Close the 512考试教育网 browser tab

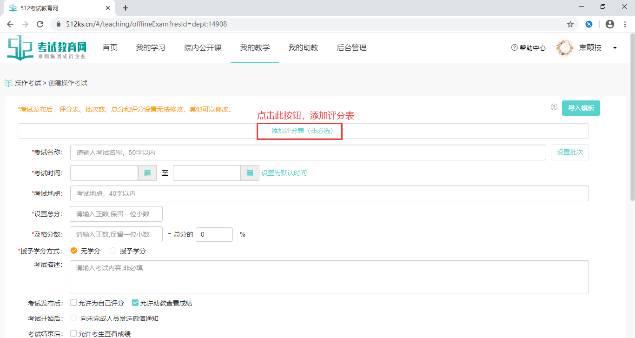point(108,8)
